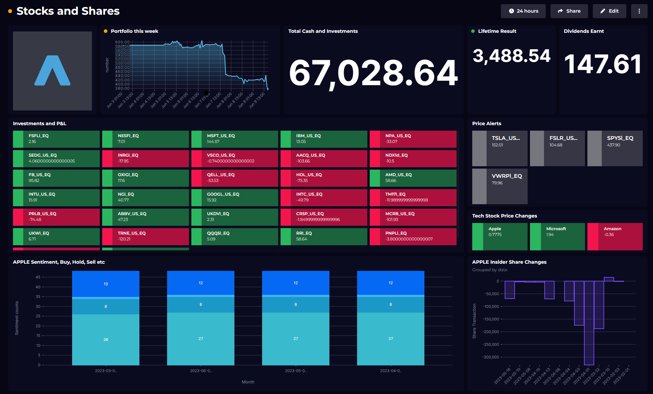This screenshot has width=653, height=394.
Task: Open the APPLE Sentiment panel title menu
Action: coord(59,262)
